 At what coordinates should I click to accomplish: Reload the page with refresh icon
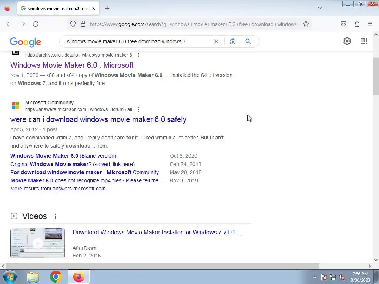tap(36, 24)
